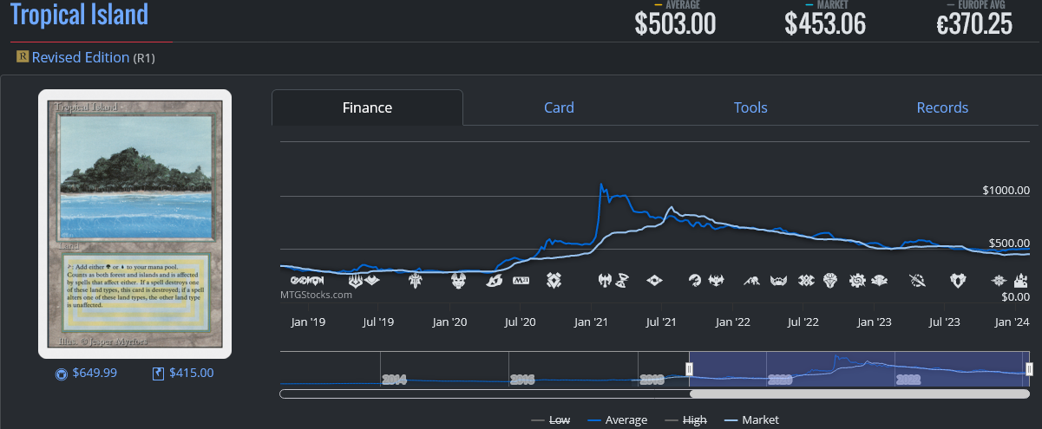Viewport: 1042px width, 429px height.
Task: Click the Ikoria set icon before Jul '20
Action: point(495,281)
